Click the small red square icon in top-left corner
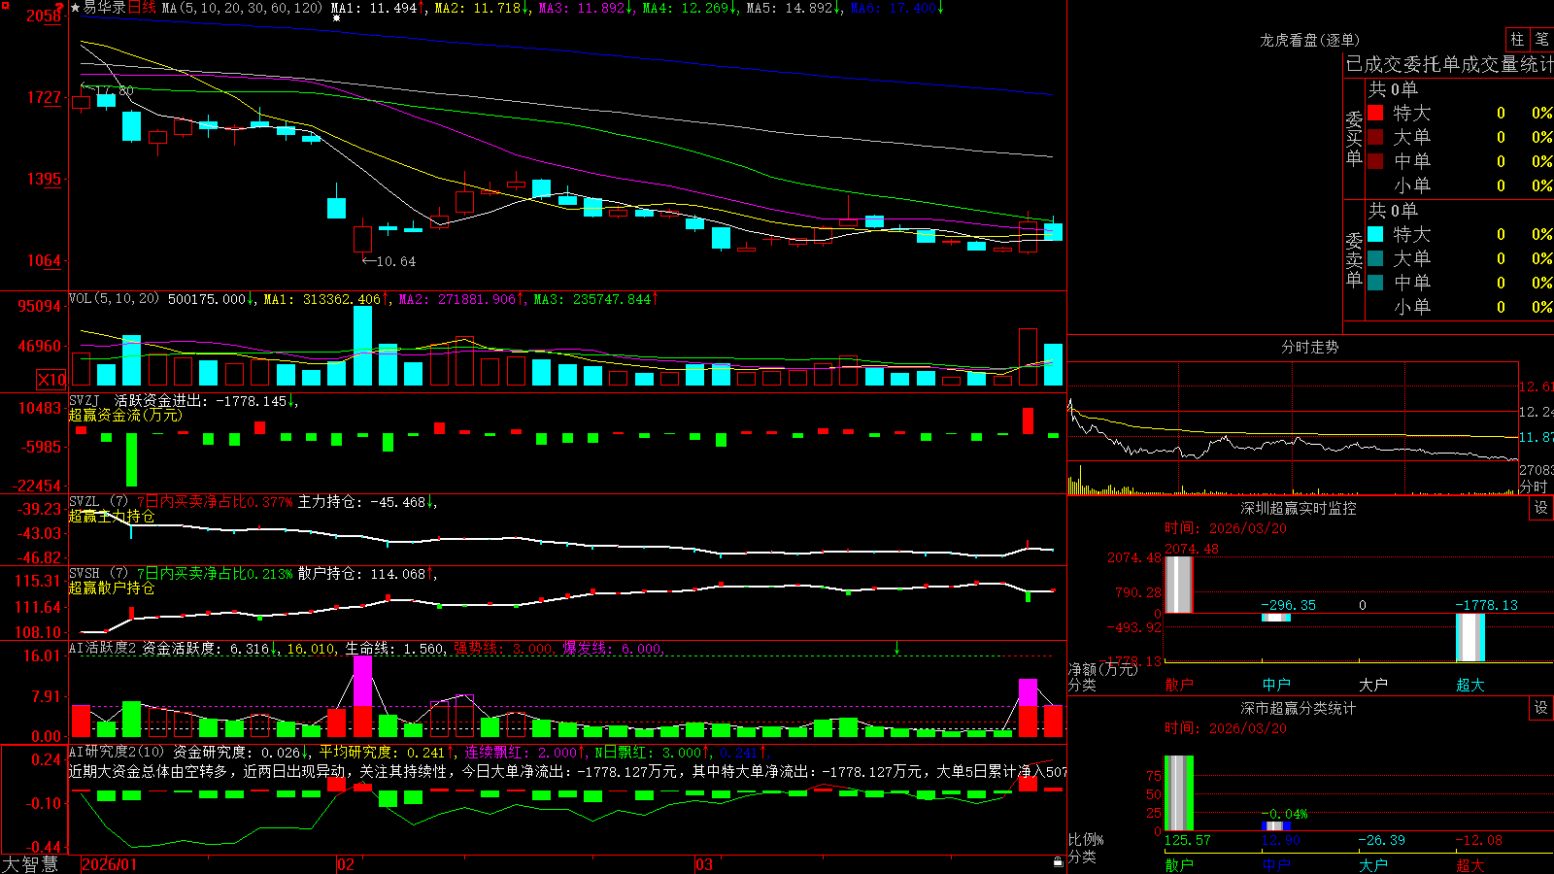The height and width of the screenshot is (874, 1554). point(5,5)
